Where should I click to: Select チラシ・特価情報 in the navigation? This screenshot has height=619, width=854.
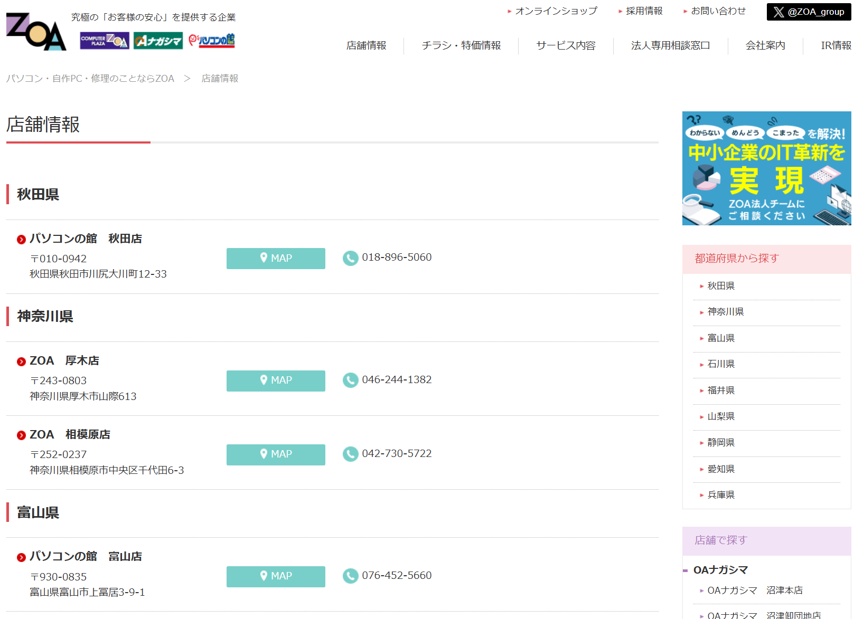461,45
